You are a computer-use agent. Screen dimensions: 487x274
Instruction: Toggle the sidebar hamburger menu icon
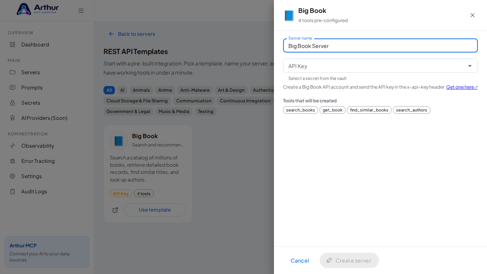(x=81, y=11)
